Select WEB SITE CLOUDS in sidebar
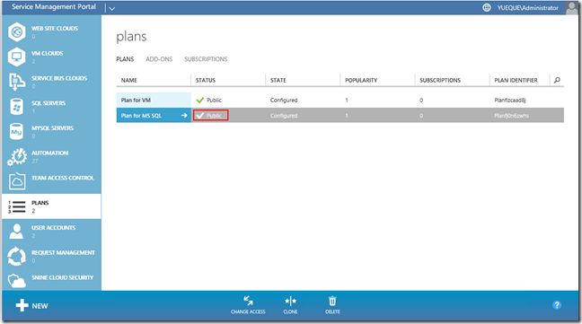The width and height of the screenshot is (582, 324). 55,28
